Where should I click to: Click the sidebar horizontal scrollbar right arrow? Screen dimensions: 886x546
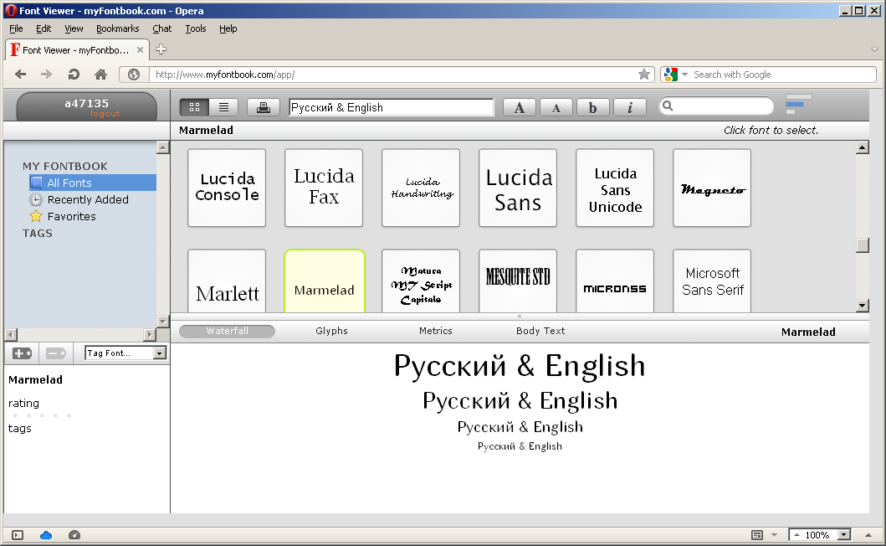pos(150,334)
